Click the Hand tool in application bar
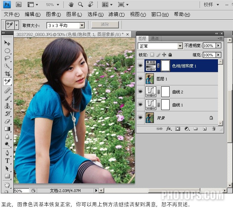The width and height of the screenshot is (233, 210). coord(71,5)
